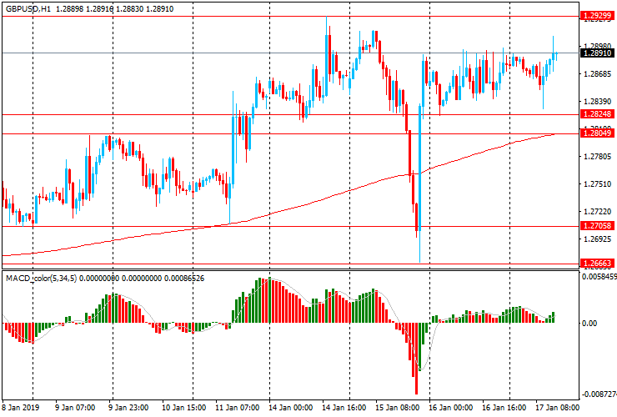This screenshot has height=417, width=617.
Task: Click the 1.28049 red price level label
Action: tap(597, 133)
